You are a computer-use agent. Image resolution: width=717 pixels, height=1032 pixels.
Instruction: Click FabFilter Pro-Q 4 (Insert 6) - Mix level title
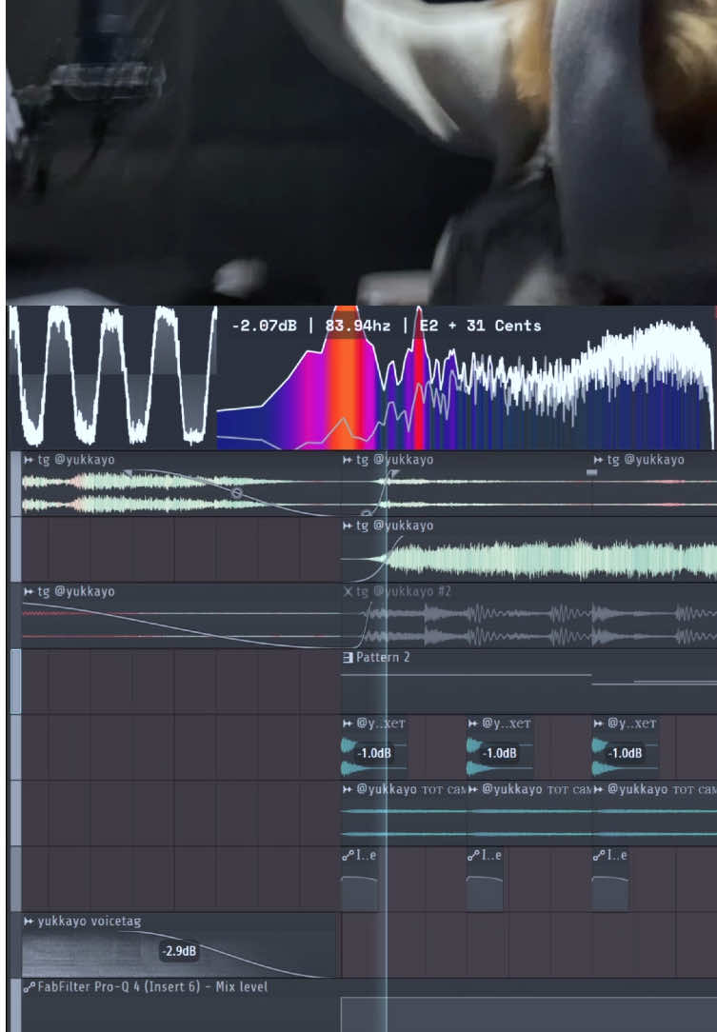[x=152, y=987]
